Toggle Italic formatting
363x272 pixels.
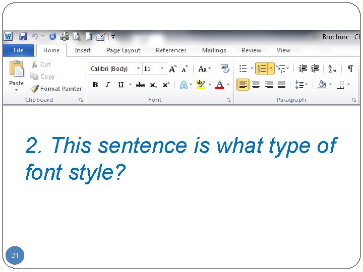pyautogui.click(x=108, y=85)
